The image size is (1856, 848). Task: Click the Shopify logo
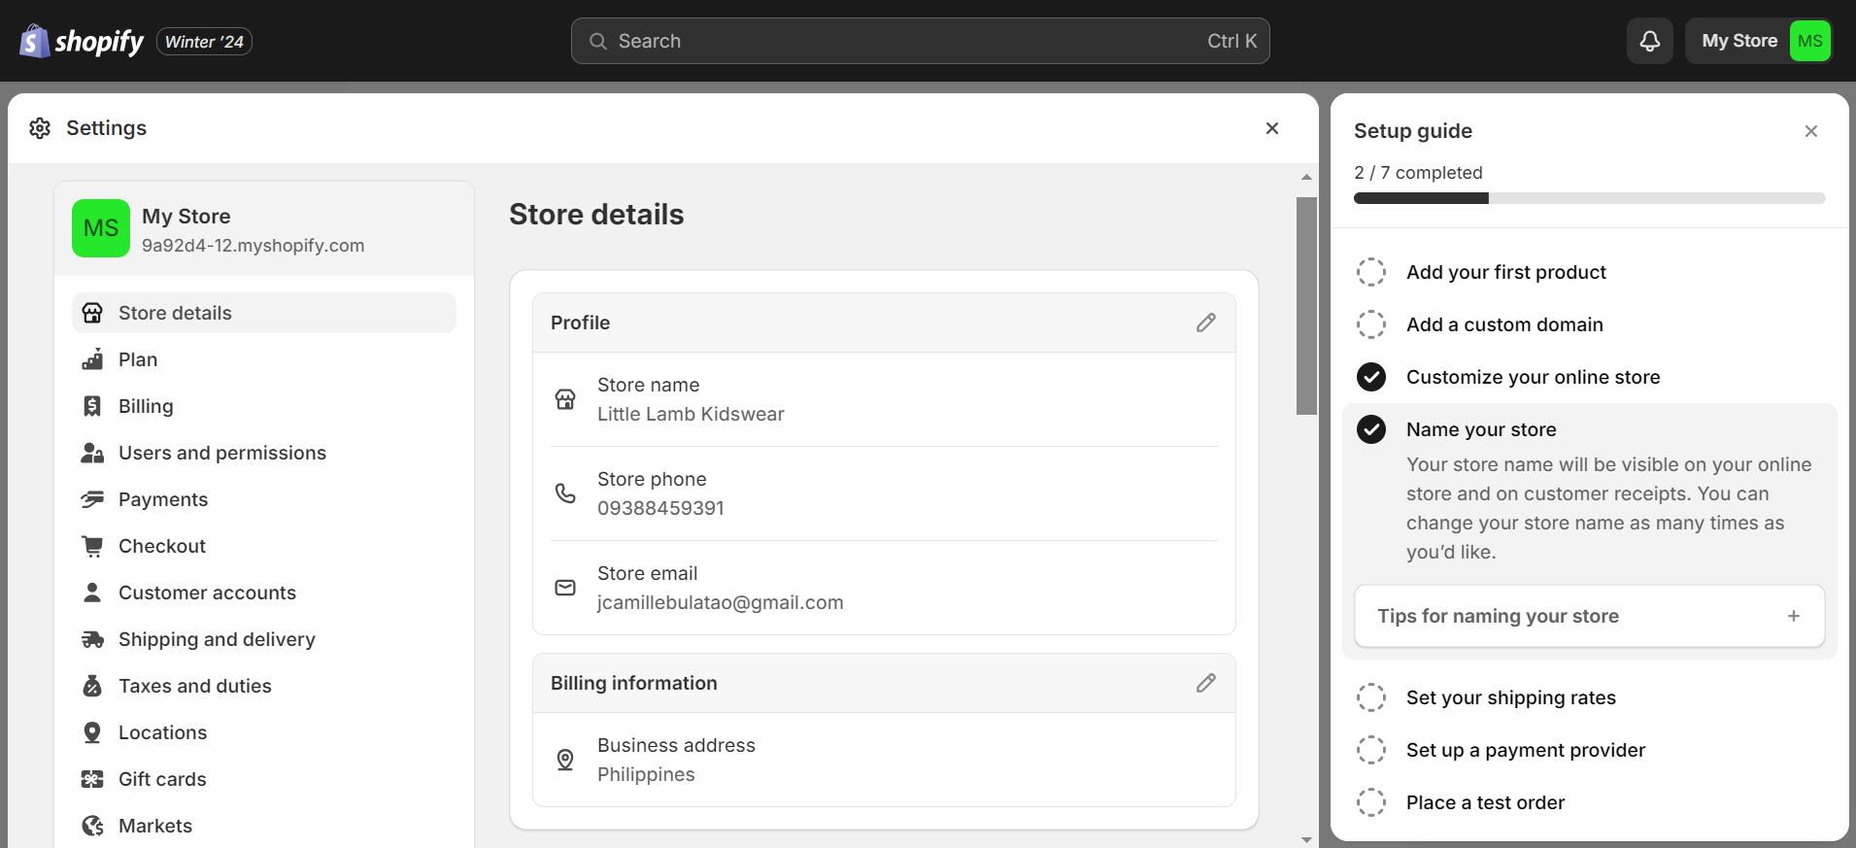point(82,41)
